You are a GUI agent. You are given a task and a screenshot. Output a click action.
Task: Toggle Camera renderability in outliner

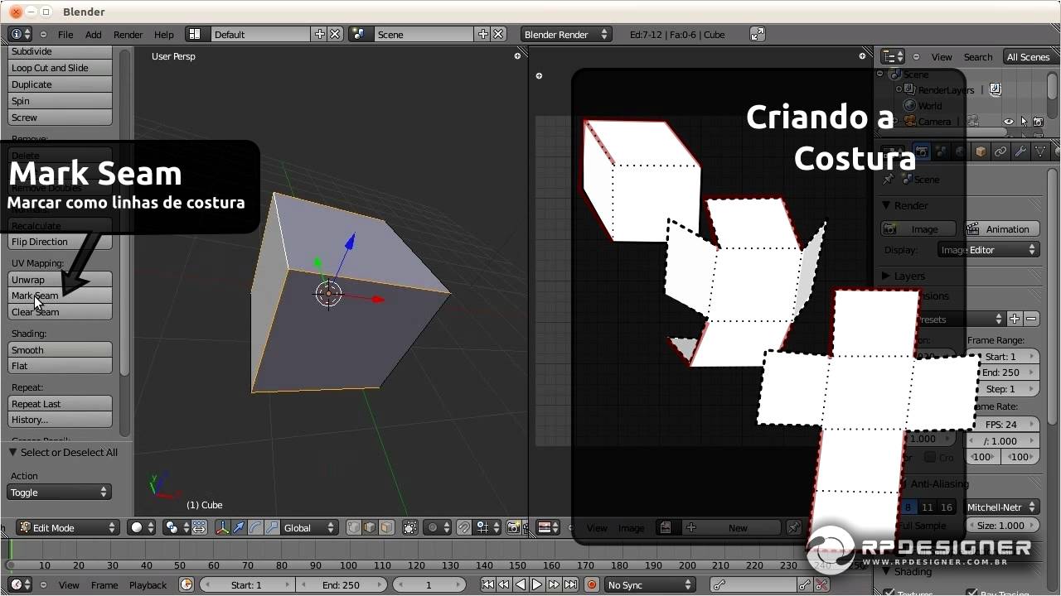[1039, 122]
